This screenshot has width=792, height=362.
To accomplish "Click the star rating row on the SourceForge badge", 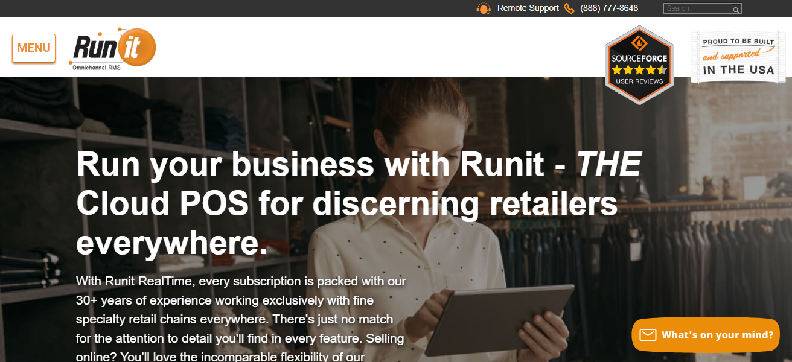I will coord(639,68).
